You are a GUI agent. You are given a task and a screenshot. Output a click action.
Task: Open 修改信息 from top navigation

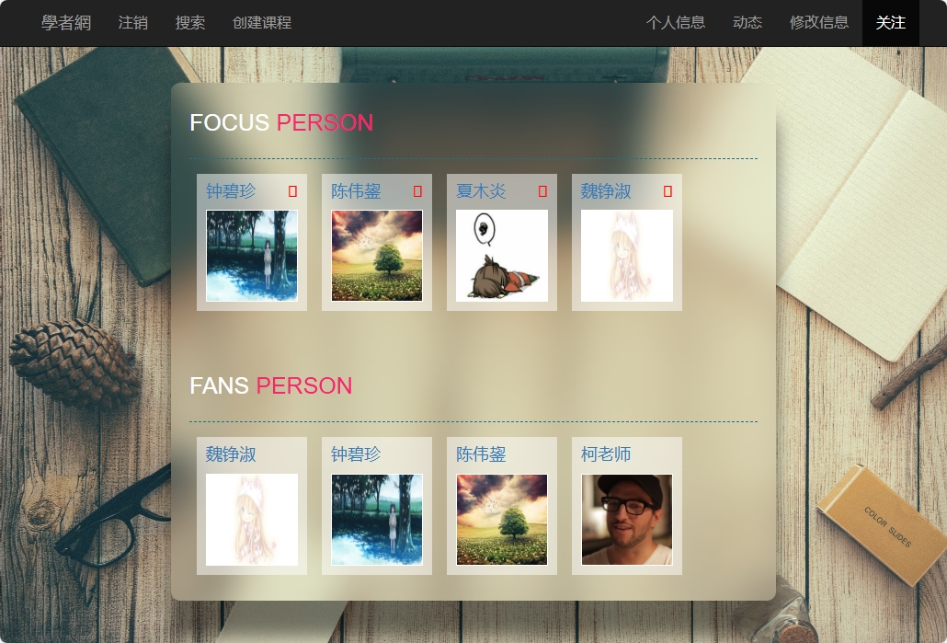(819, 23)
